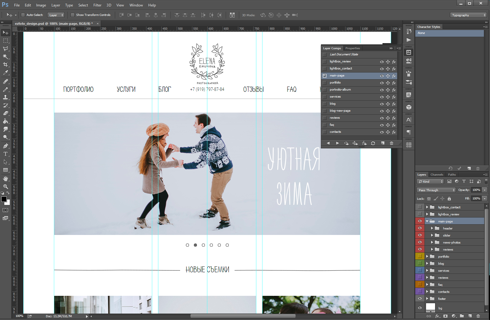Select the Move tool in toolbar
Screen dimensions: 490x320
pos(6,32)
